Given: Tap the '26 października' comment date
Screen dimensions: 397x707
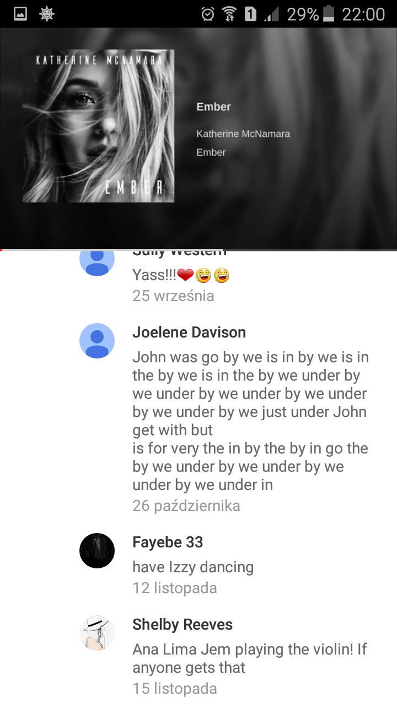Looking at the screenshot, I should coord(186,505).
